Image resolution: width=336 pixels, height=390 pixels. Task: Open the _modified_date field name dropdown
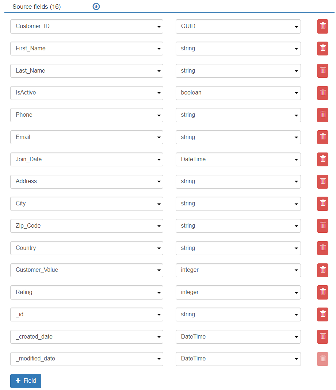pyautogui.click(x=87, y=359)
